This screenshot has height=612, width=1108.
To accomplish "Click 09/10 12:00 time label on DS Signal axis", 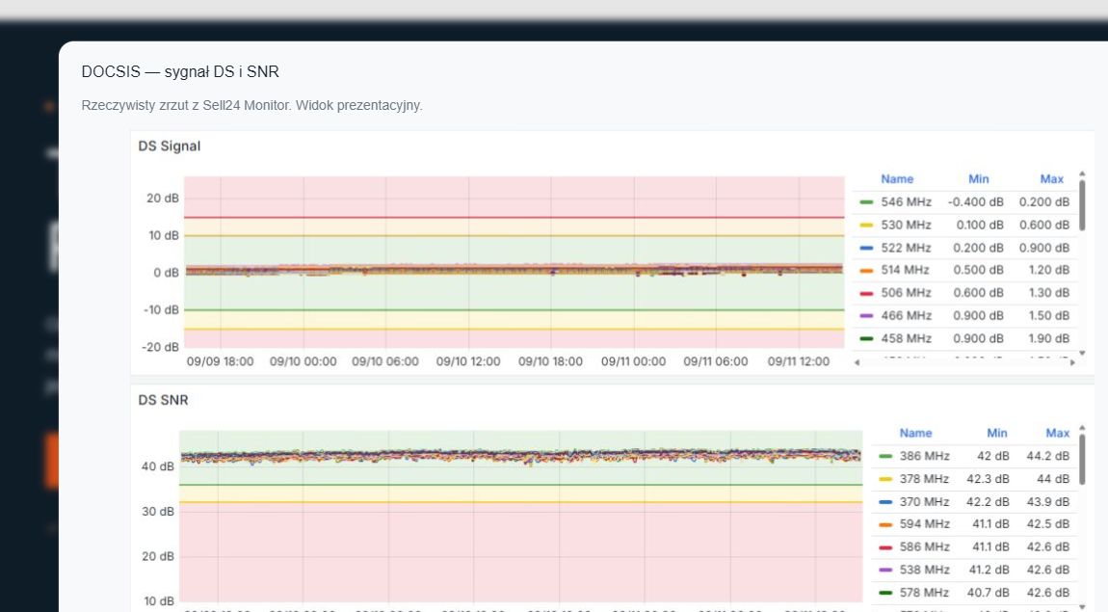I will [x=468, y=361].
